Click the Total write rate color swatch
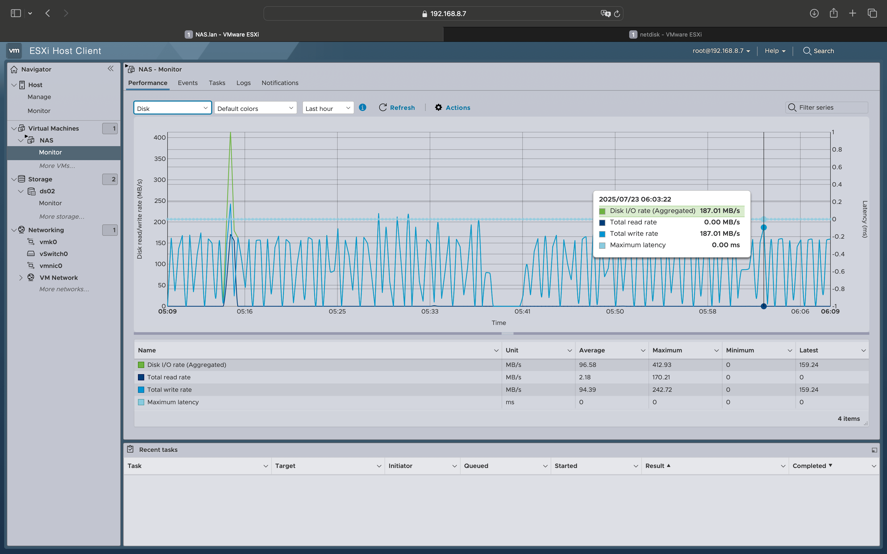 (x=141, y=389)
